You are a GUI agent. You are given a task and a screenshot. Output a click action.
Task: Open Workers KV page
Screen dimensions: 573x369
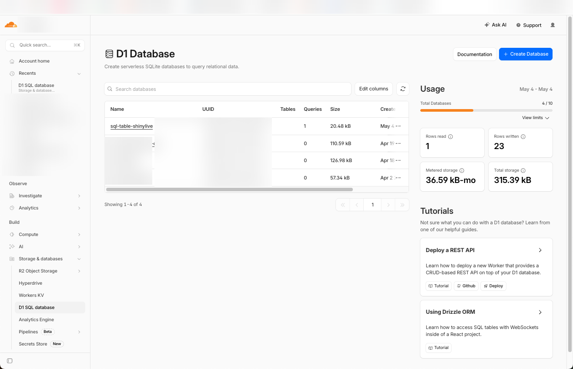point(31,296)
